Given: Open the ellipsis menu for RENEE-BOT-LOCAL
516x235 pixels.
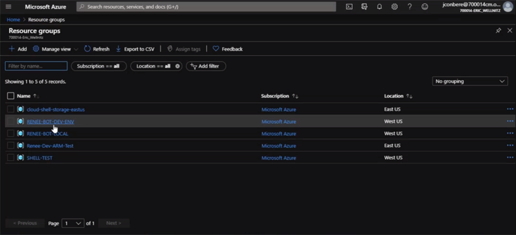Looking at the screenshot, I should (x=510, y=133).
